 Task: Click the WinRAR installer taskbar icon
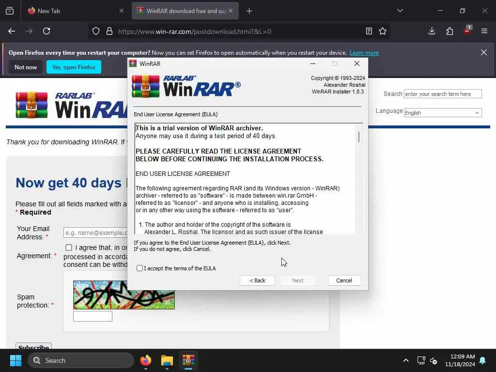point(188,360)
